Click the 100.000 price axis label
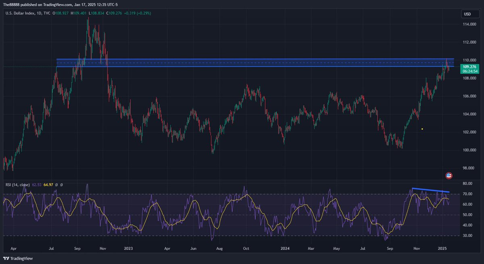The image size is (484, 264). coord(469,150)
